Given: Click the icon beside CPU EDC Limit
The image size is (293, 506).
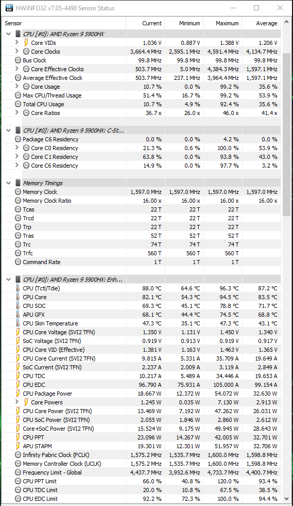Looking at the screenshot, I should pyautogui.click(x=18, y=499).
